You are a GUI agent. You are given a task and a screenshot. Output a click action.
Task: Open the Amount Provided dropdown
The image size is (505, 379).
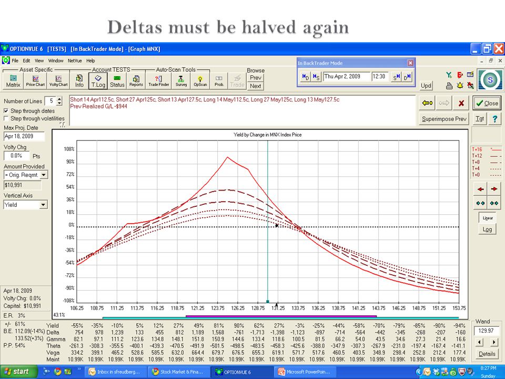point(44,175)
